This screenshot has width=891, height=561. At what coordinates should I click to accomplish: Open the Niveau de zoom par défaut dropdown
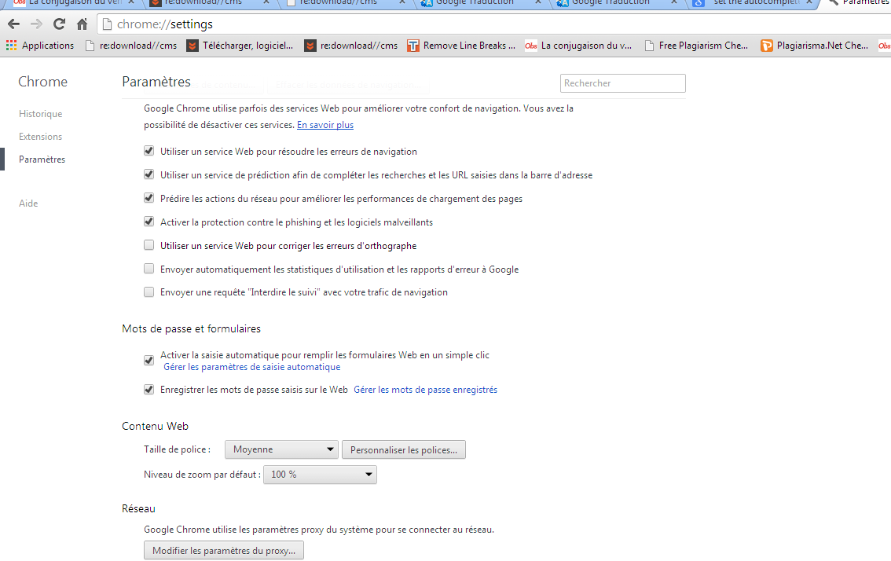(x=320, y=475)
